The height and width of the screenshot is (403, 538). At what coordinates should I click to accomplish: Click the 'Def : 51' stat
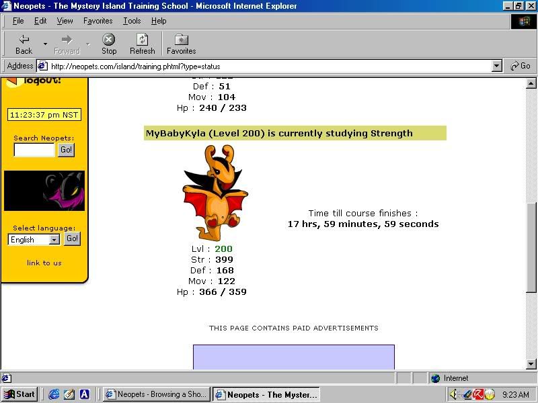point(212,87)
